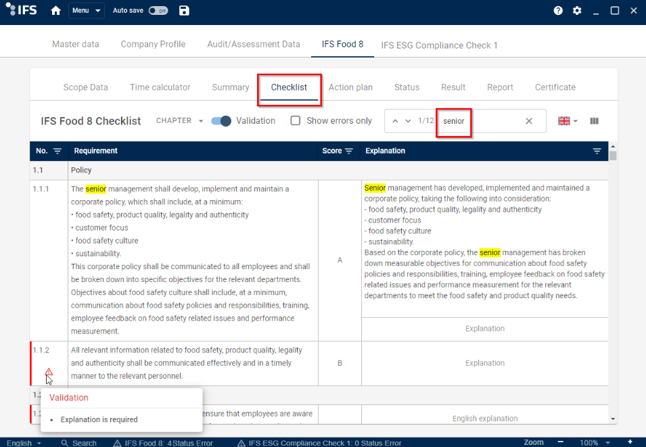Open the Menu dropdown
The width and height of the screenshot is (646, 447).
pos(86,11)
